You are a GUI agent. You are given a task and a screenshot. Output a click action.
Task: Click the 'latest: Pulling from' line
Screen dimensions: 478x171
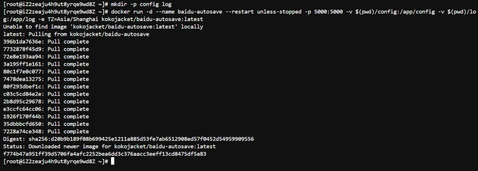[76, 34]
